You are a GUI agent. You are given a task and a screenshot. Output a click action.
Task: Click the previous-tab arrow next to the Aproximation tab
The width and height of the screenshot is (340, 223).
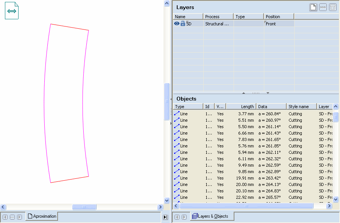(x=5, y=217)
